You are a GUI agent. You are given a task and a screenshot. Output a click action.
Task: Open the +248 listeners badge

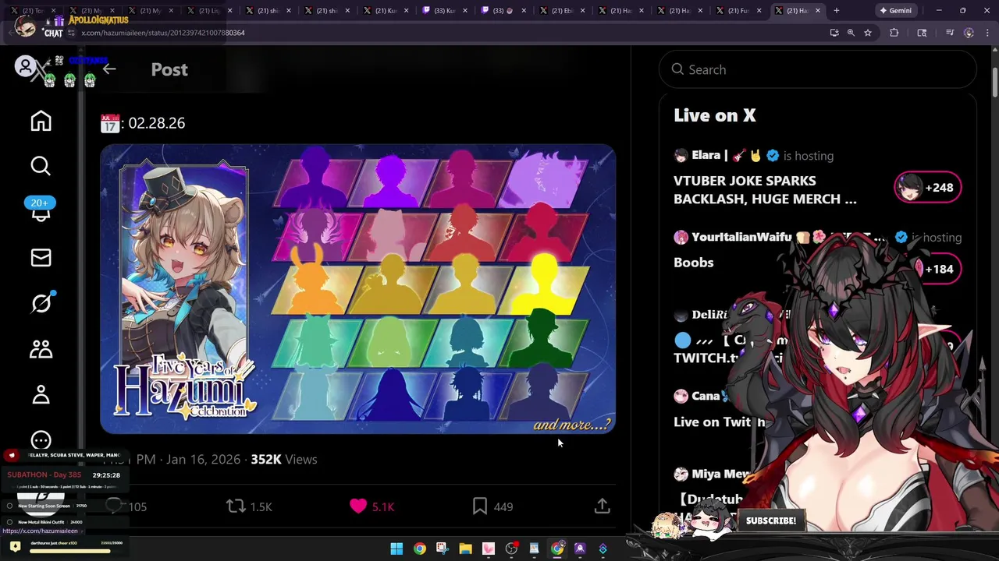tap(927, 188)
